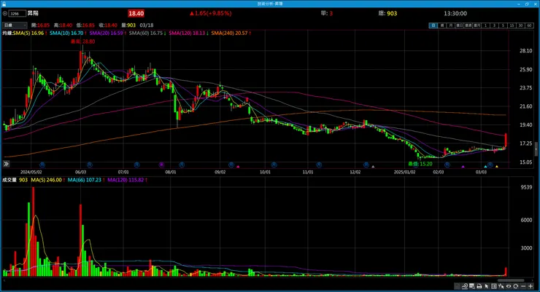Viewport: 540px width, 292px height.
Task: Click the magenta triangle marker near 09/02
Action: point(238,167)
